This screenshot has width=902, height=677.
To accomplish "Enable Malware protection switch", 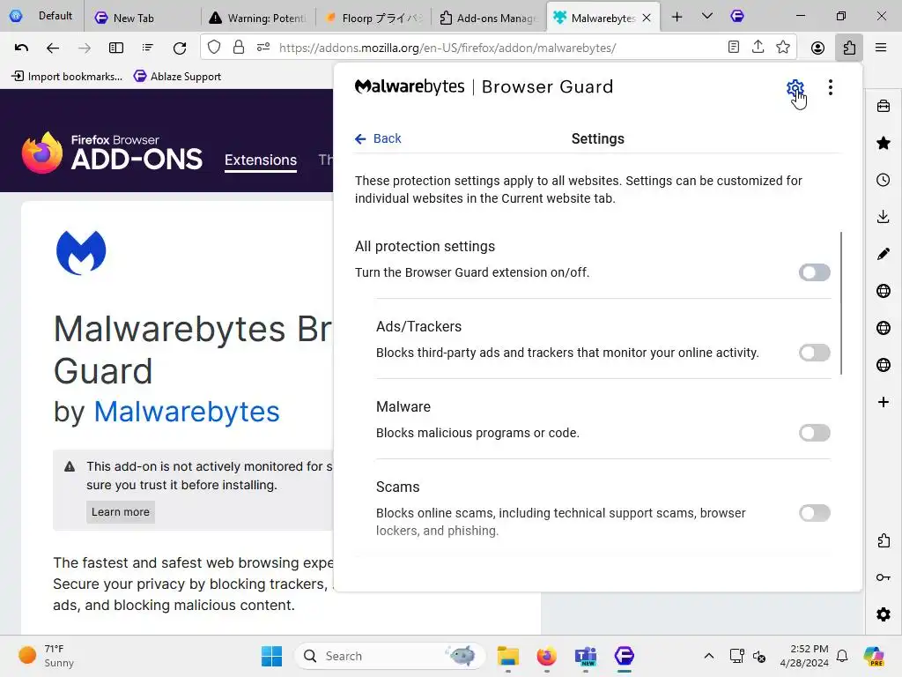I will (814, 432).
